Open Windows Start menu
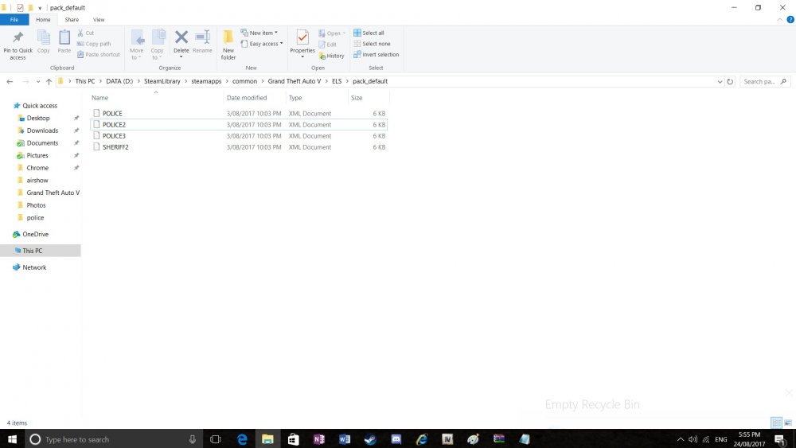Viewport: 796px width, 448px height. (x=12, y=439)
